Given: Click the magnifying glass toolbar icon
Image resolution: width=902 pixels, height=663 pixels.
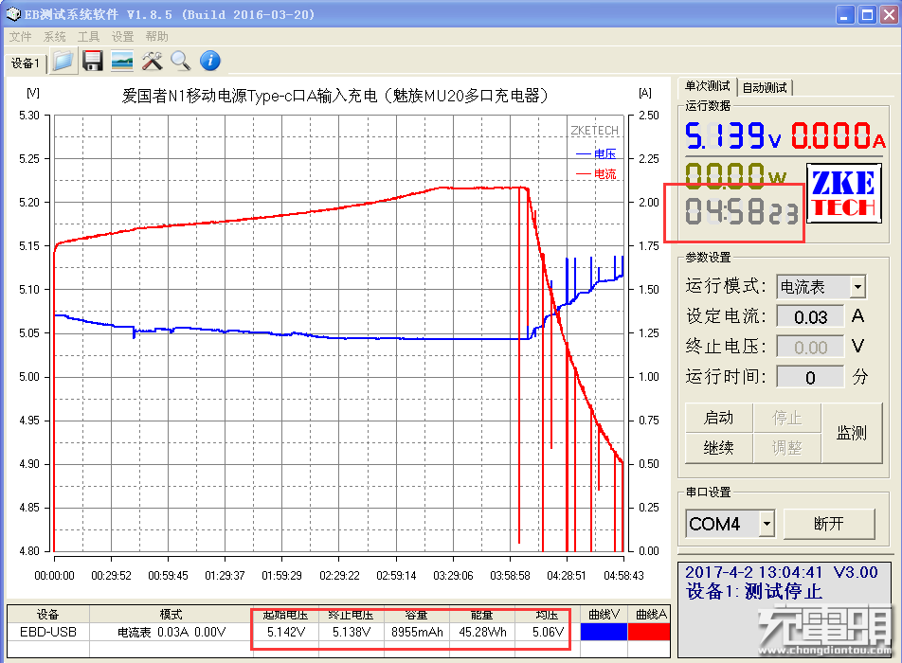Looking at the screenshot, I should [x=181, y=61].
